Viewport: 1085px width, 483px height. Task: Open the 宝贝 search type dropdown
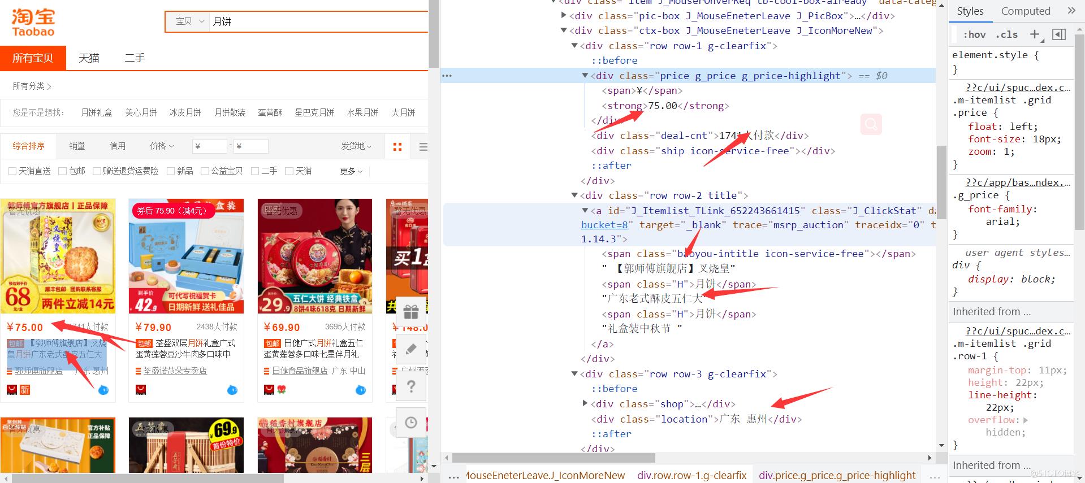(x=189, y=21)
